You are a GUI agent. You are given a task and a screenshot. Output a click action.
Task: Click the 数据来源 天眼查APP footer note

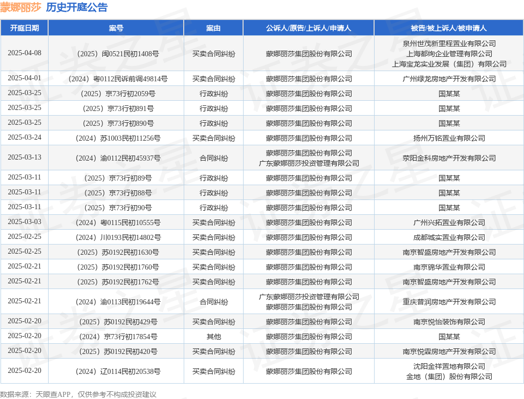pyautogui.click(x=78, y=394)
